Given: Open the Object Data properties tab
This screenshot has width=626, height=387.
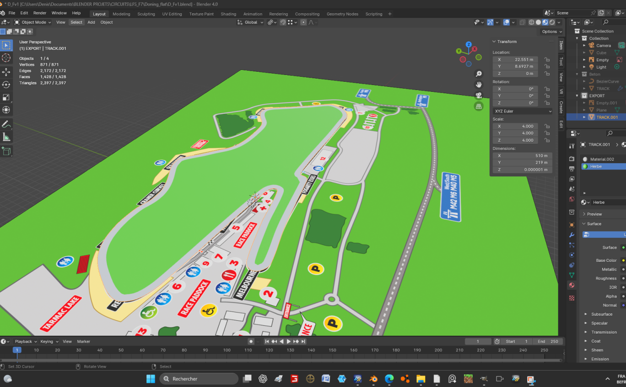Looking at the screenshot, I should pos(572,275).
